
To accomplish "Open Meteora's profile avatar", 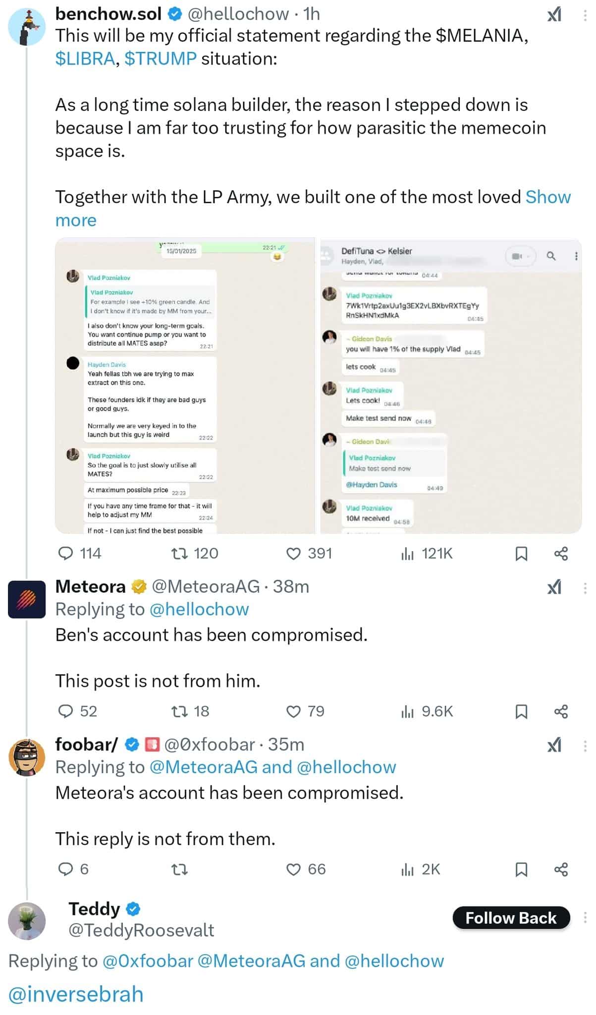I will point(27,599).
